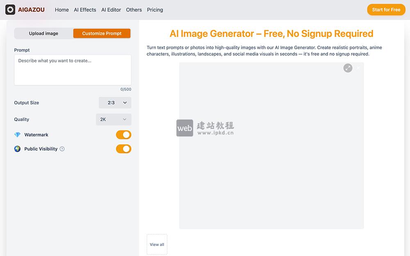Viewport: 410px width, 256px height.
Task: Go to the AI Editor menu
Action: tap(111, 10)
